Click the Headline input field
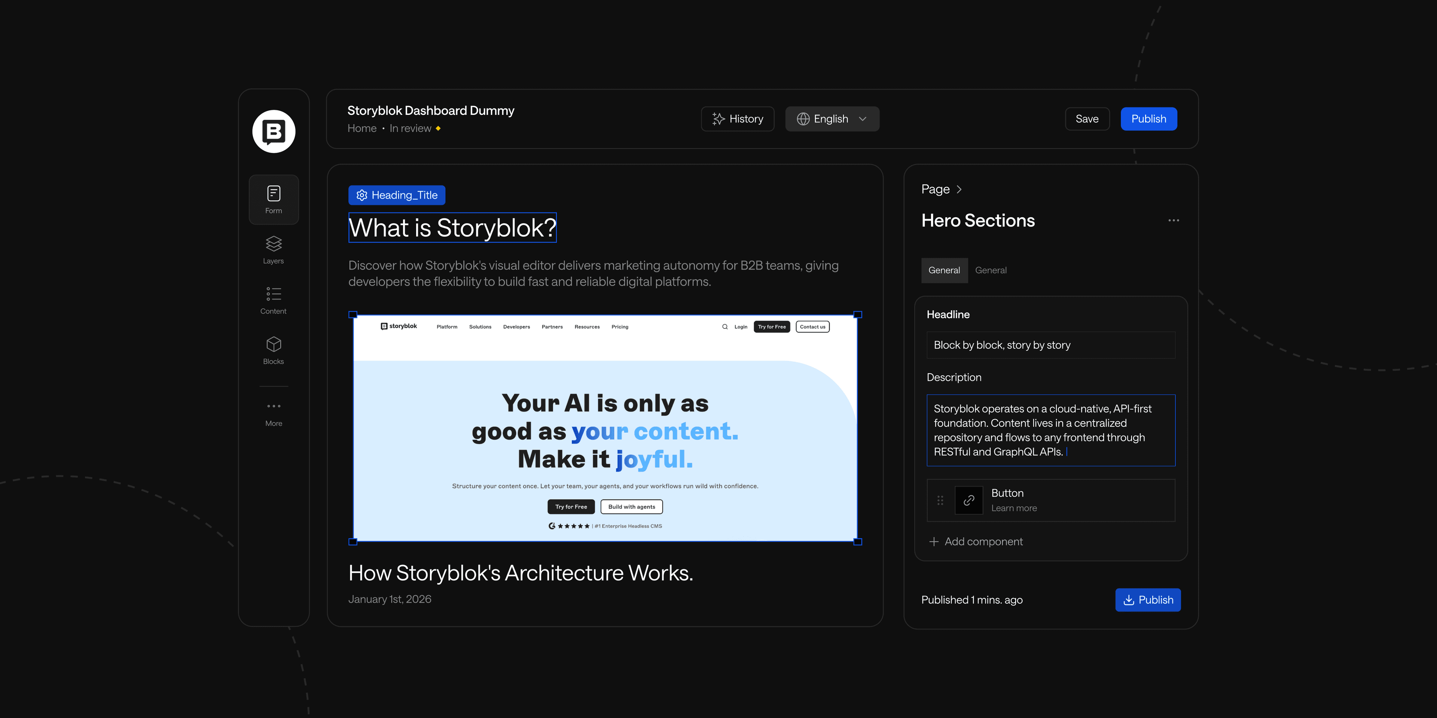Image resolution: width=1437 pixels, height=718 pixels. point(1051,345)
